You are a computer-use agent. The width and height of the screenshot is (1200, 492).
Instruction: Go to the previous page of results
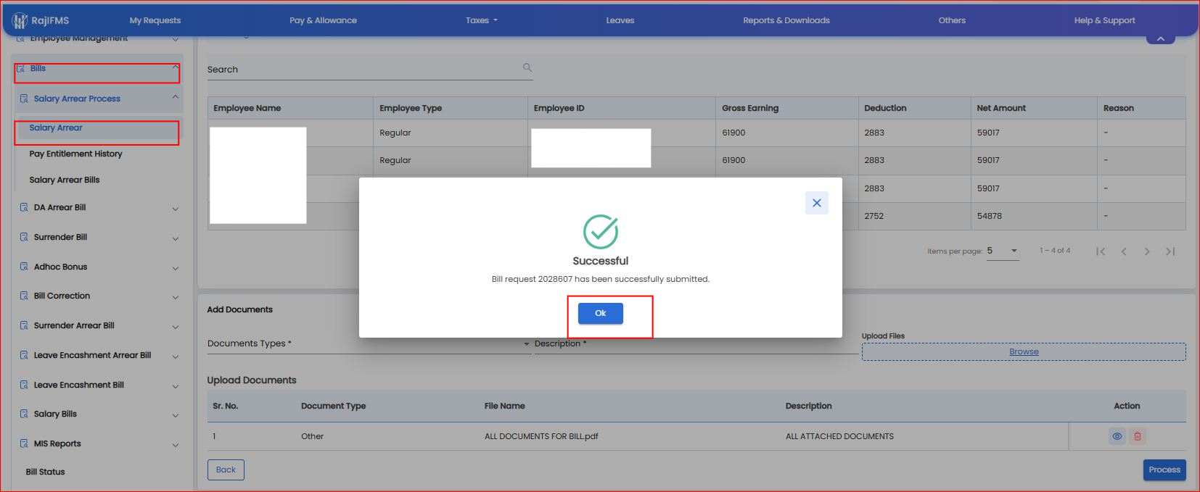tap(1124, 251)
